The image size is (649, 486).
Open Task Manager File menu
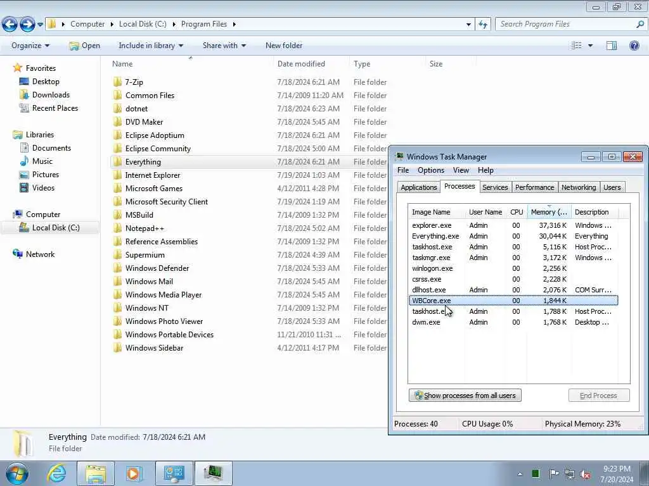tap(402, 170)
